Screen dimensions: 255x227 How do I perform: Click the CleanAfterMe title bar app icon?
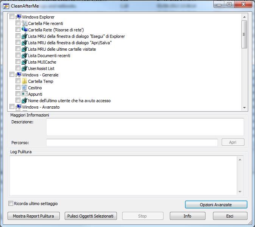pos(6,6)
